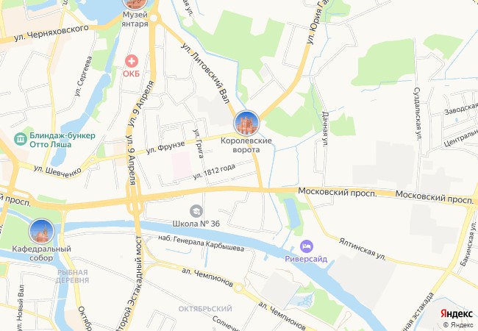Select the наб. Генерала Карбышева embankment label

(201, 243)
